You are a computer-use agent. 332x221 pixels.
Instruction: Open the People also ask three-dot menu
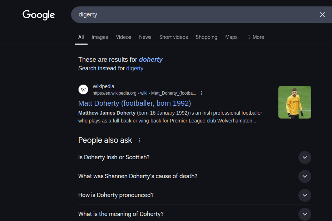pyautogui.click(x=139, y=140)
